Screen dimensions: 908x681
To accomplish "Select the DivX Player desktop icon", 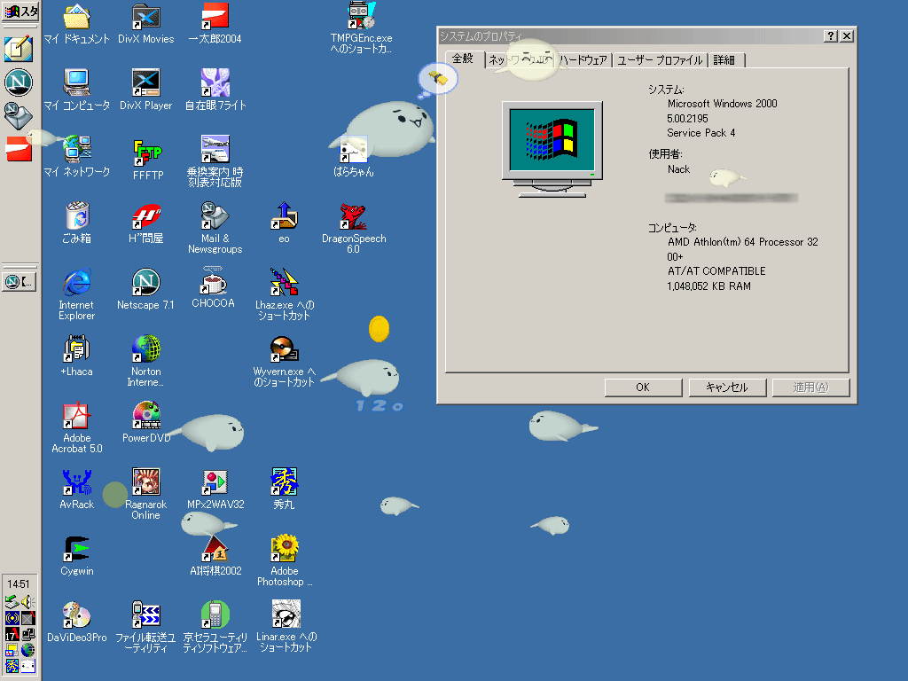I will coord(146,90).
